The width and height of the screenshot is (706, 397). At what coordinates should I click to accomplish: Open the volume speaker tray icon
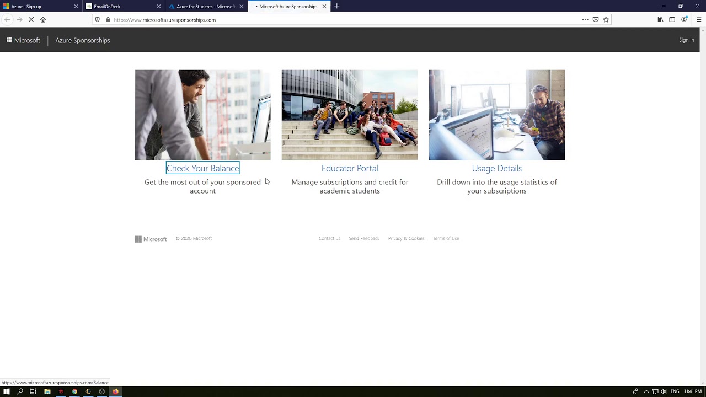[x=664, y=391]
